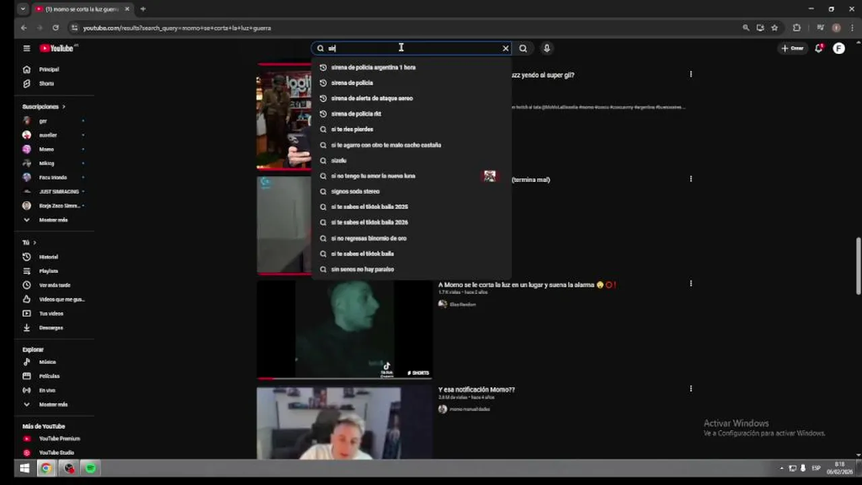Open options for termina mal video
862x485 pixels.
(690, 179)
